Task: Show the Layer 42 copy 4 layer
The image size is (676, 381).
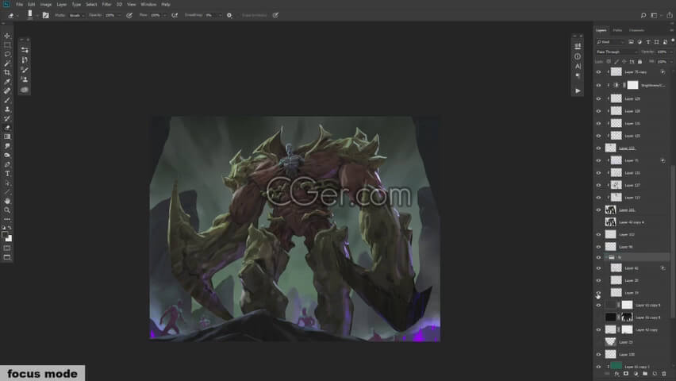Action: pos(598,222)
